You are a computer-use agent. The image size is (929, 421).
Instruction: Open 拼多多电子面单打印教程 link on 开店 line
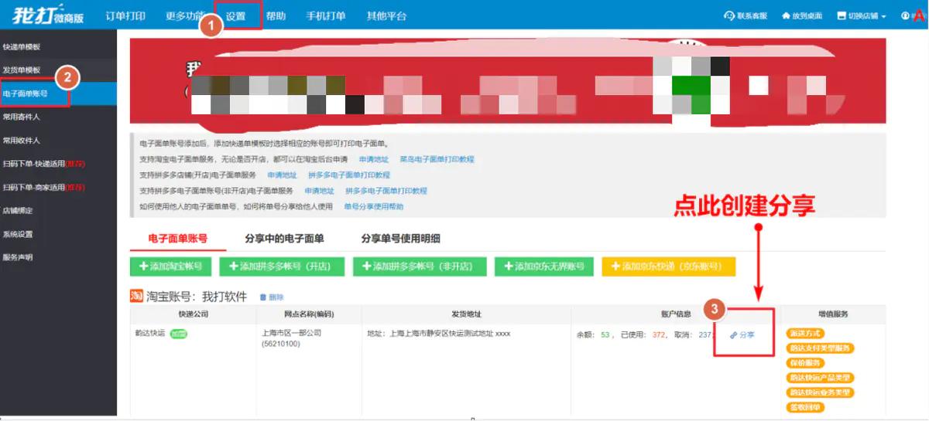tap(349, 175)
